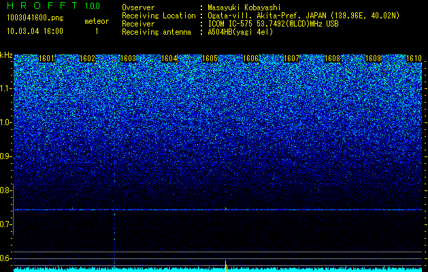
Task: Click the 1609 time marker
Action: (373, 58)
